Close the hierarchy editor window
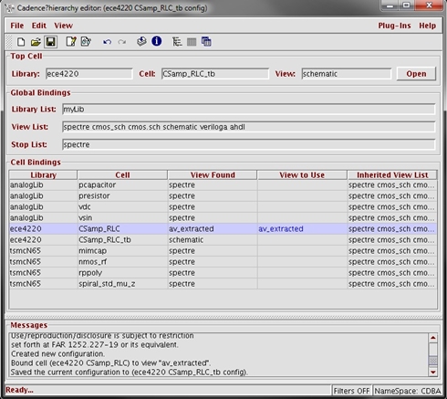Viewport: 447px width, 399px height. [x=429, y=5]
